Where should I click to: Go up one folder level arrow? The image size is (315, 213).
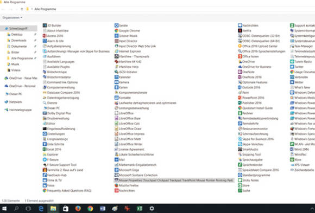pyautogui.click(x=22, y=9)
